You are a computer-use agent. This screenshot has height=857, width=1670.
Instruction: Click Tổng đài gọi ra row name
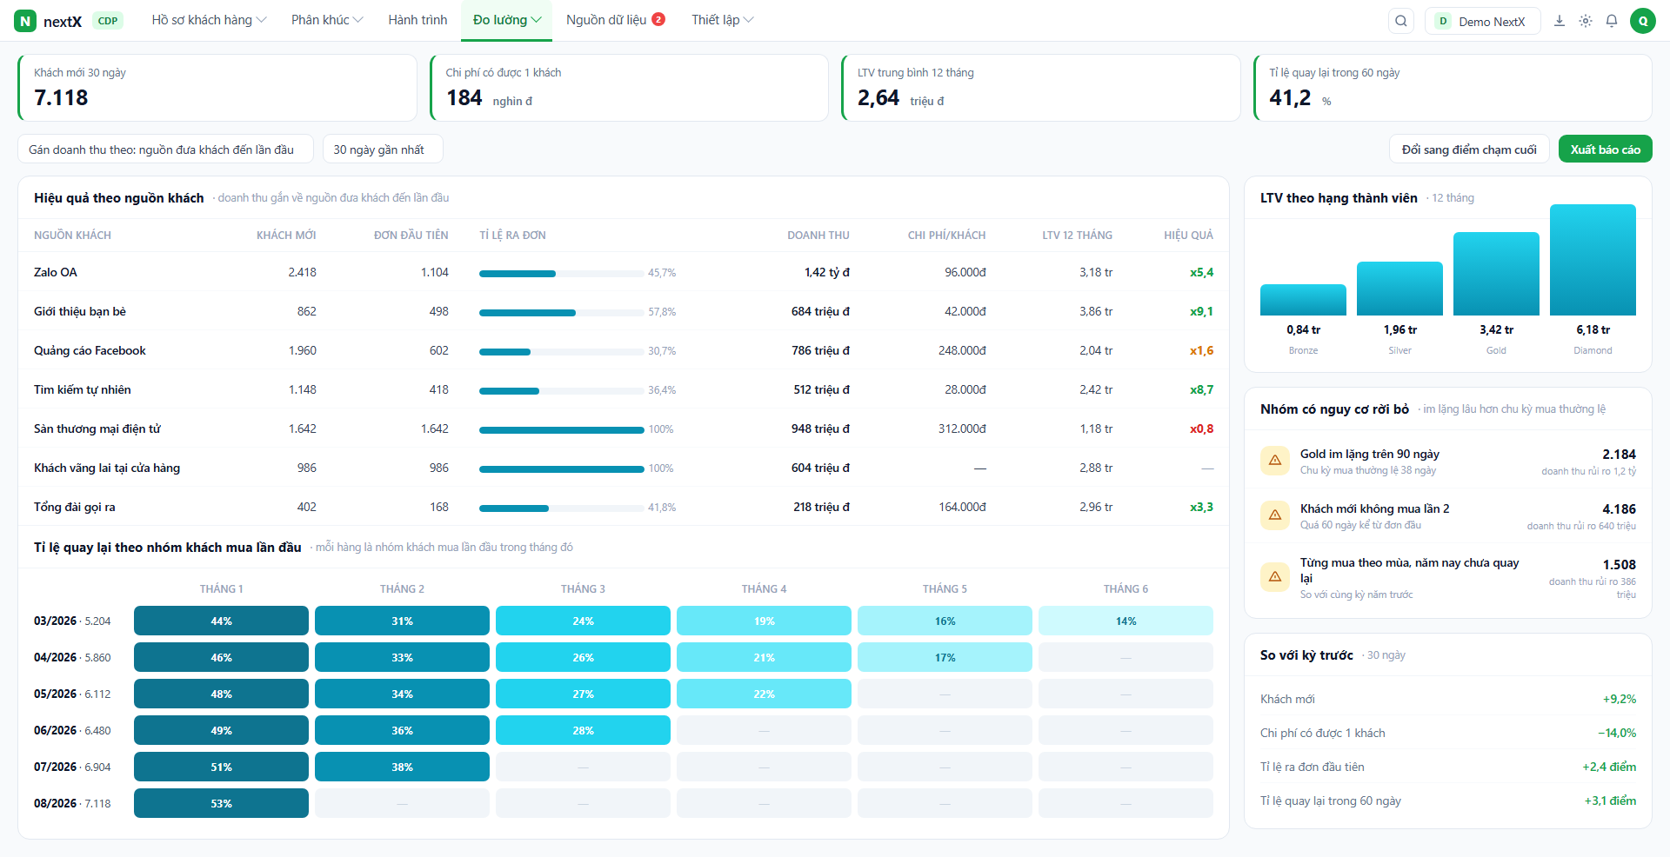[x=75, y=507]
